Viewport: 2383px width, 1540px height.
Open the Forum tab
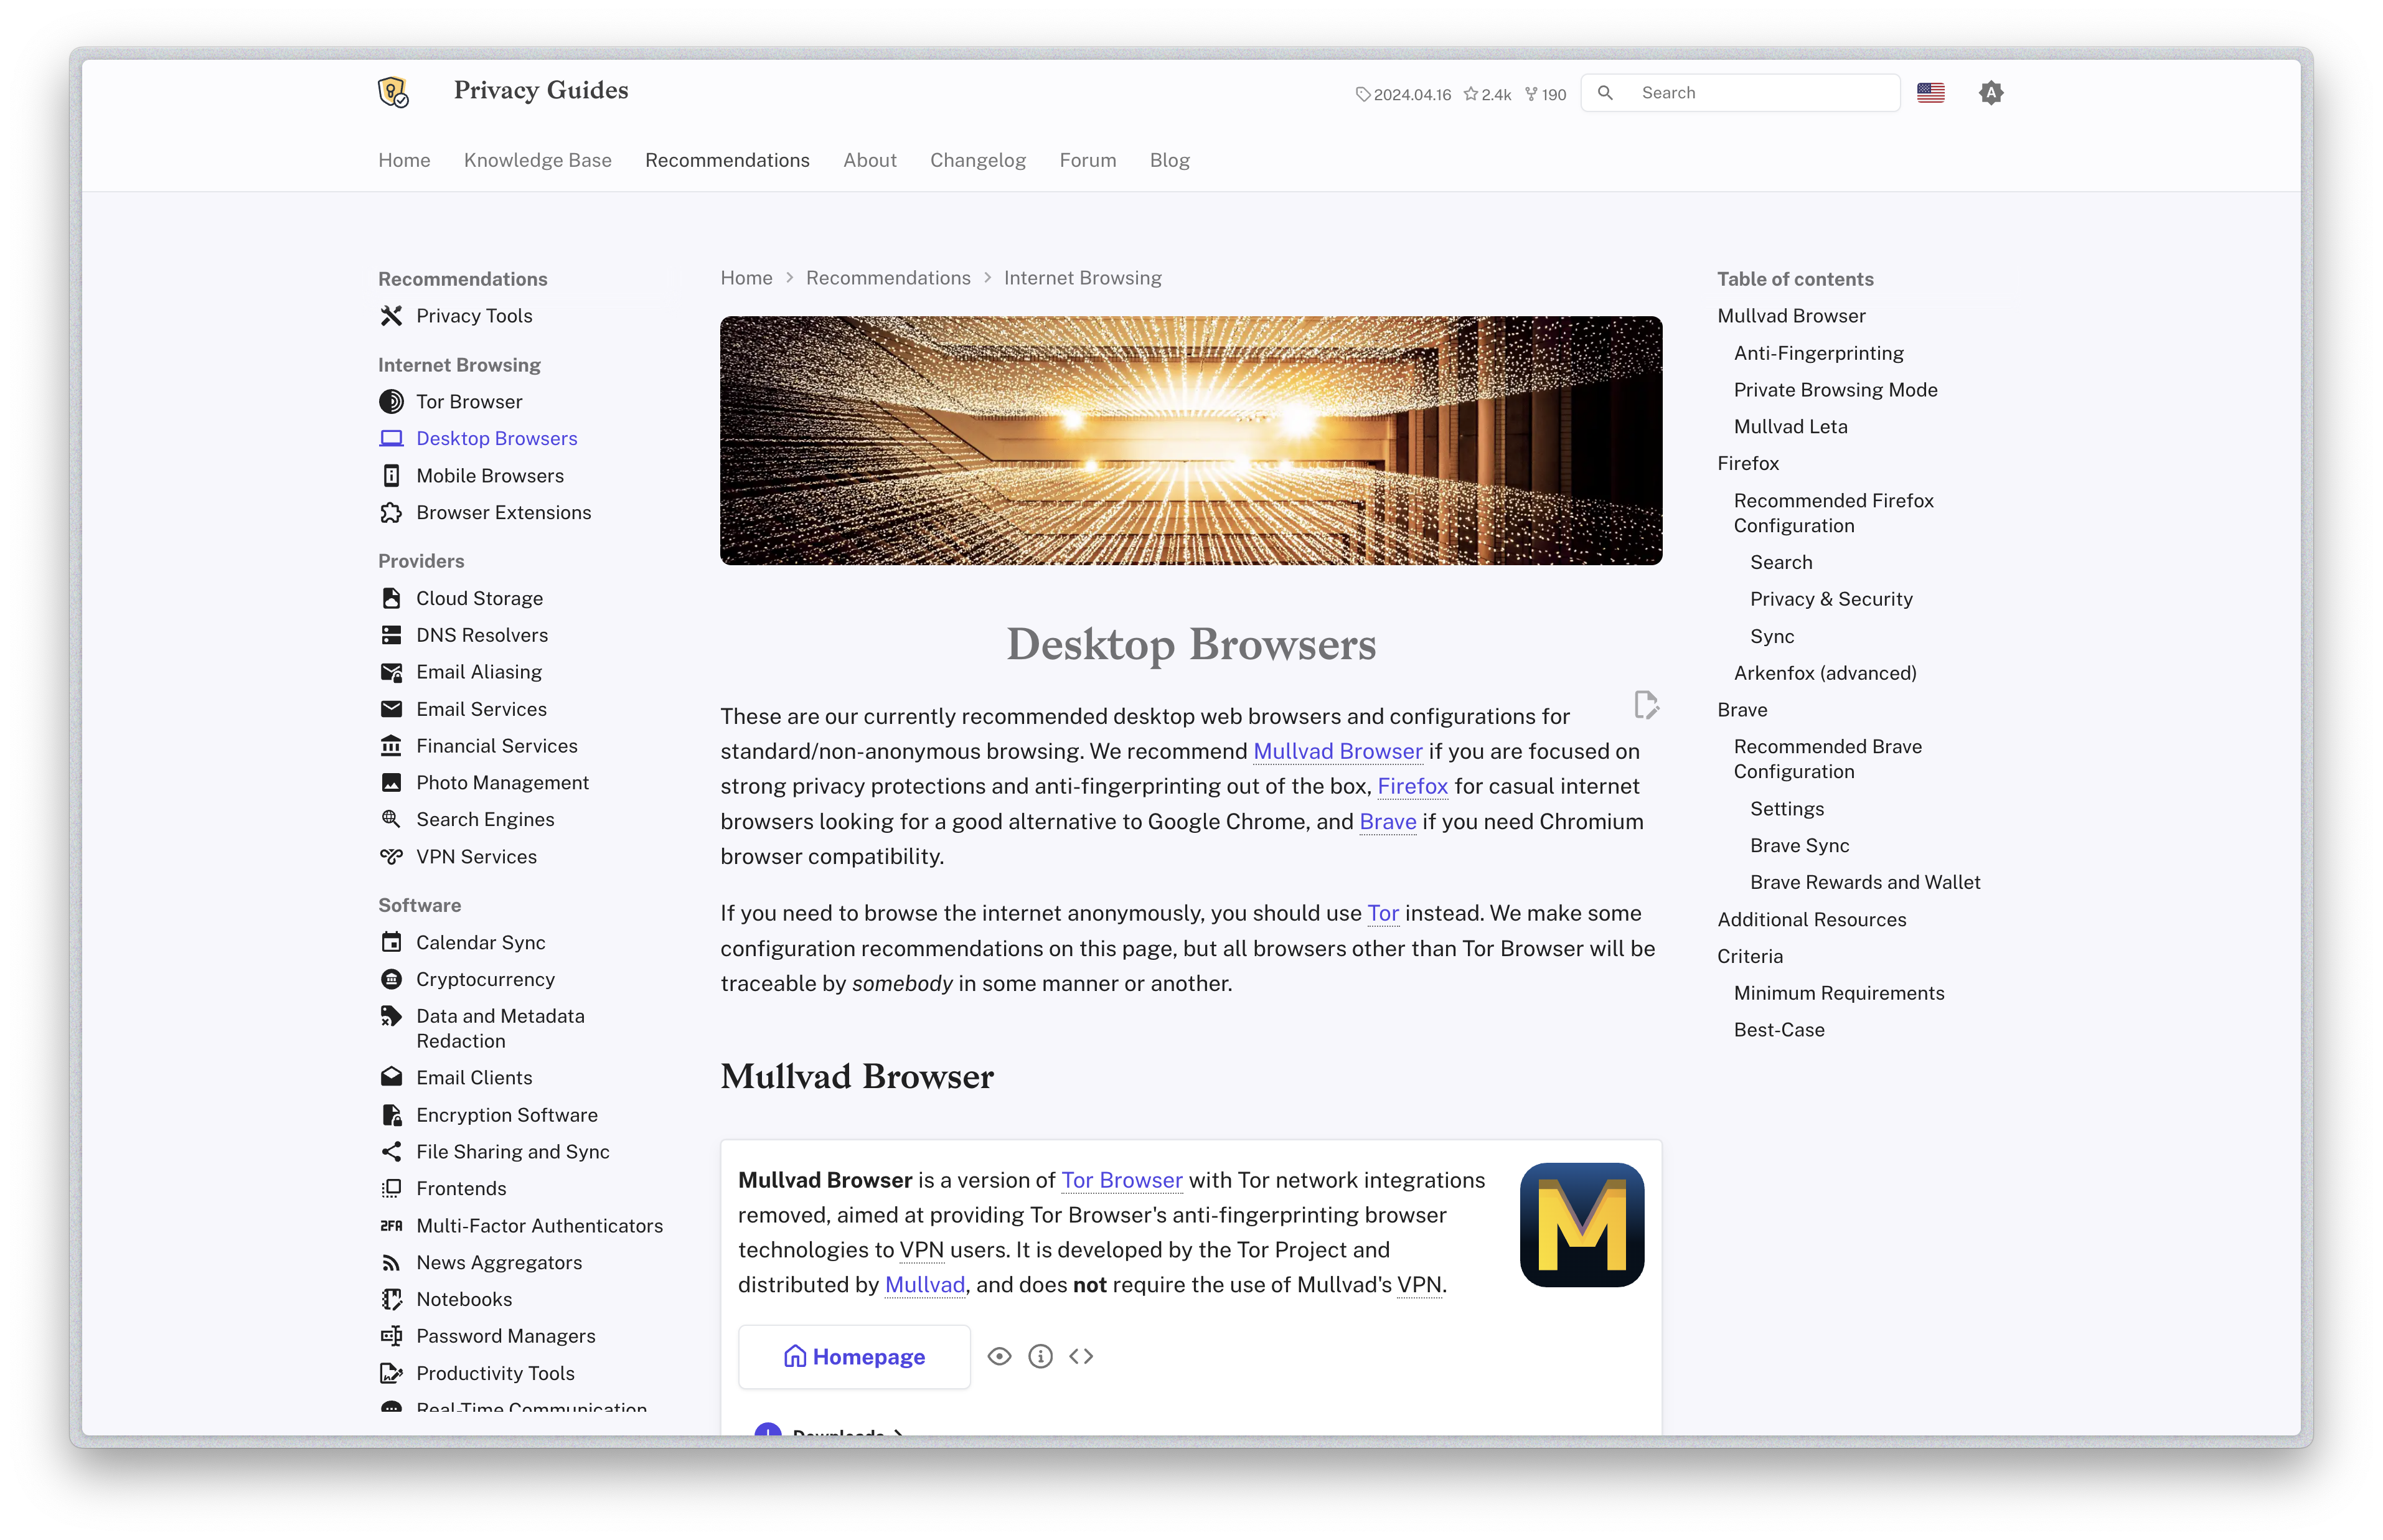coord(1088,160)
